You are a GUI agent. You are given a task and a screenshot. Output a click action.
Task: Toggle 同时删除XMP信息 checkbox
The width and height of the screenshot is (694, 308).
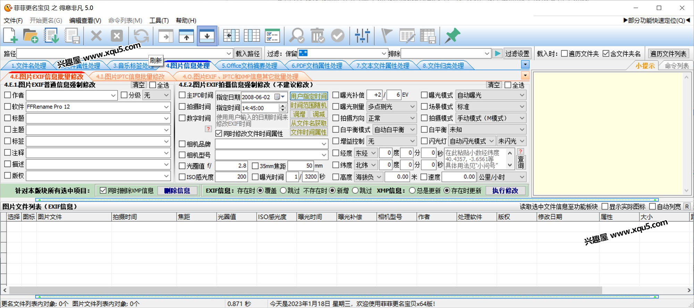tap(103, 190)
